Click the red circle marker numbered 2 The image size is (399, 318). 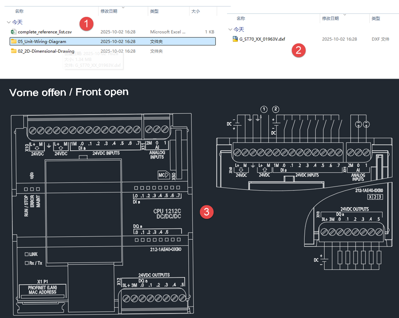[x=298, y=50]
